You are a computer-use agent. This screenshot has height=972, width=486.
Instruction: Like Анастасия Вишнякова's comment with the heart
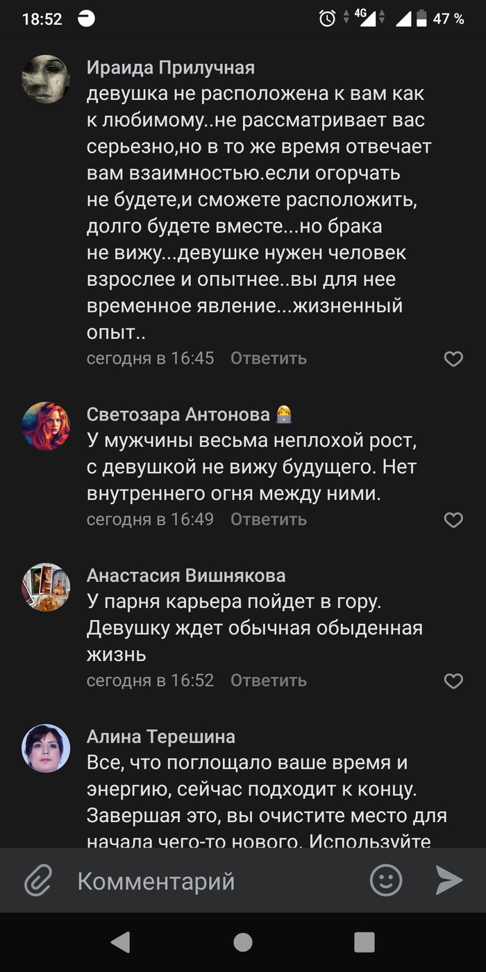[453, 680]
